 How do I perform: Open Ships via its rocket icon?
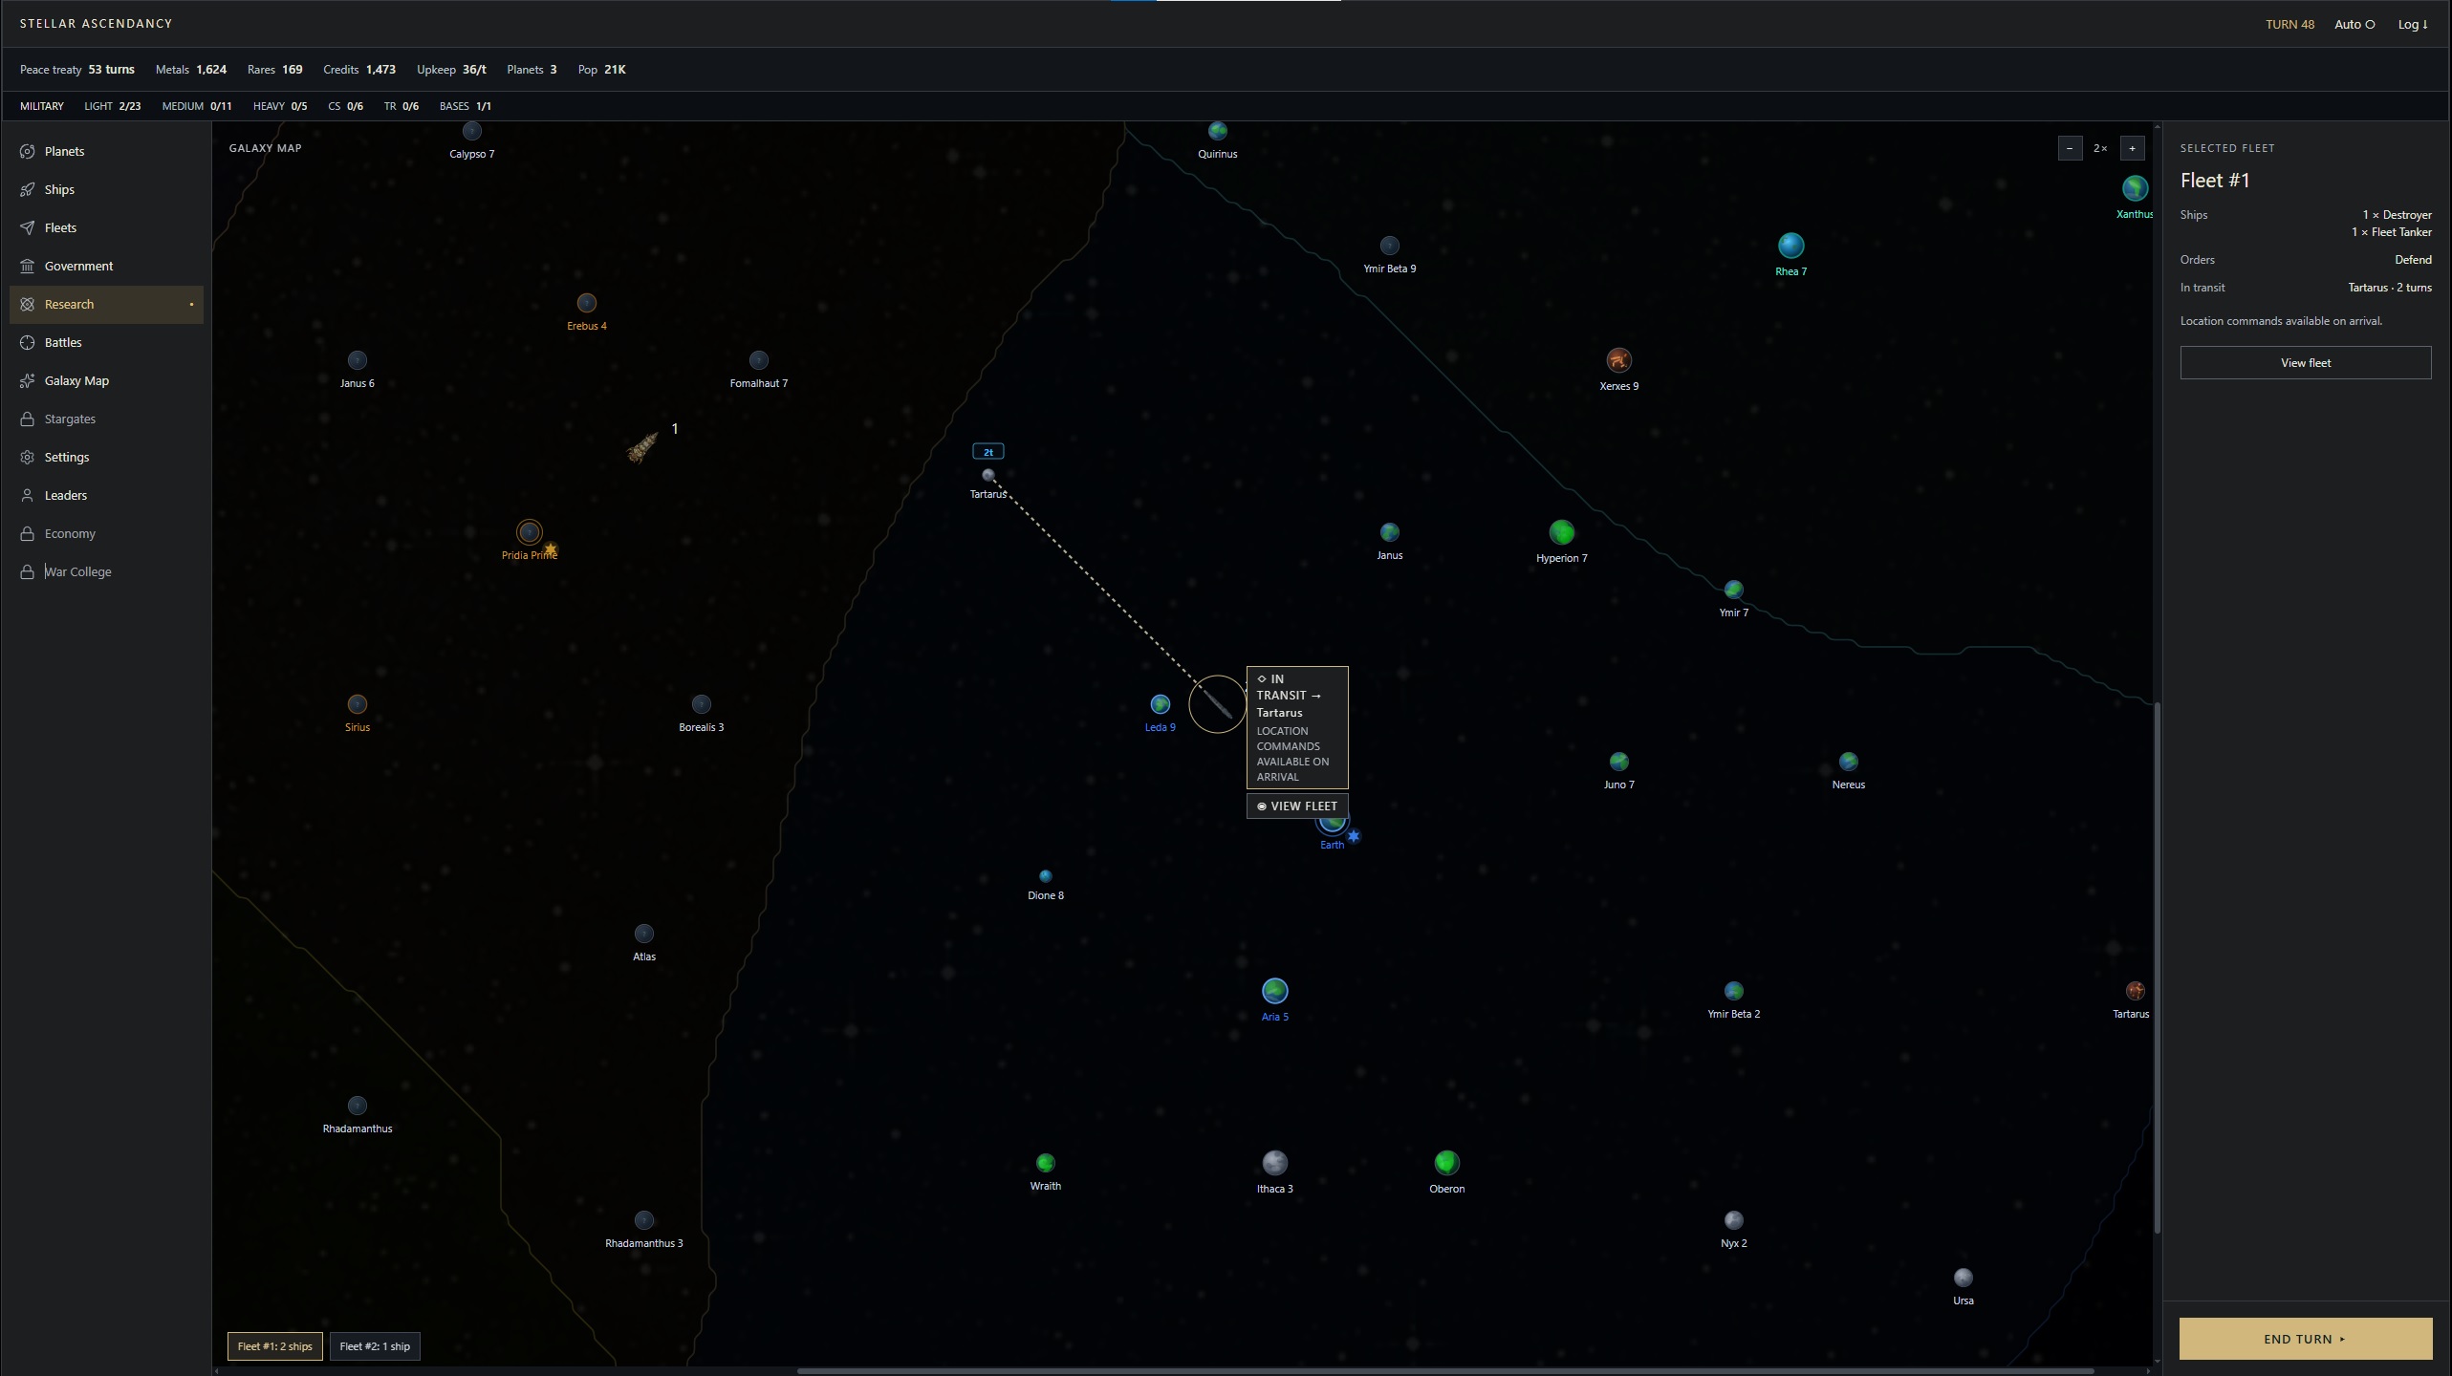28,189
